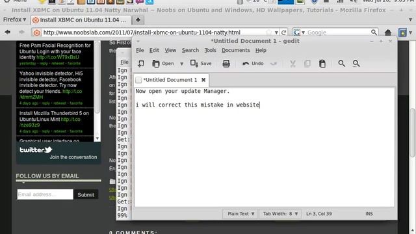Click the Copy icon in gedit toolbar
The image size is (416, 234).
pos(307,64)
